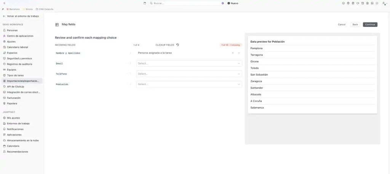Cancel the field mapping

342,25
